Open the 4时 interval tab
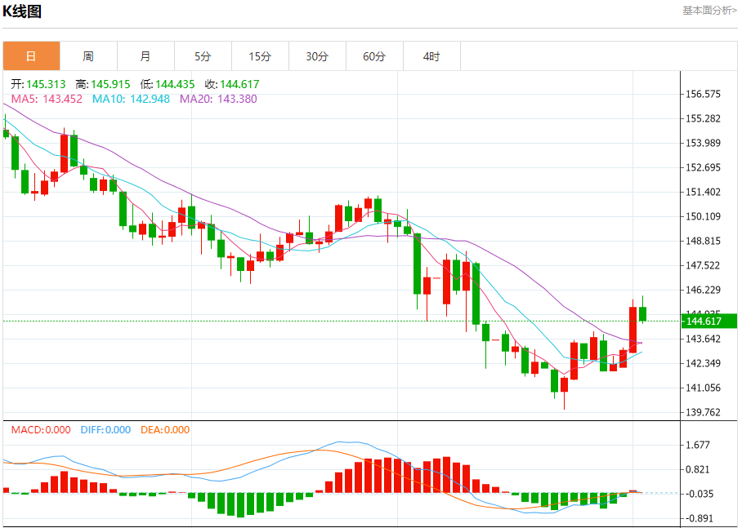The image size is (742, 528). pyautogui.click(x=431, y=56)
